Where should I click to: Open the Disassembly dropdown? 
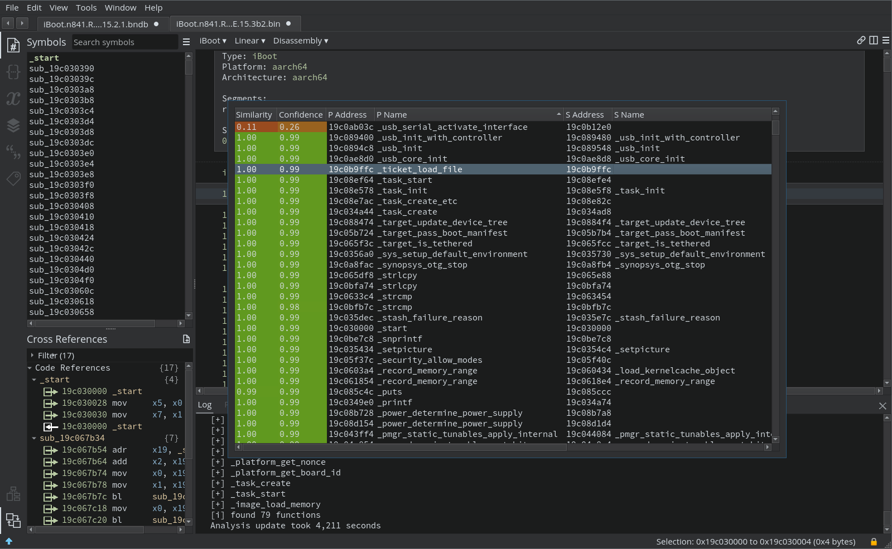[300, 41]
